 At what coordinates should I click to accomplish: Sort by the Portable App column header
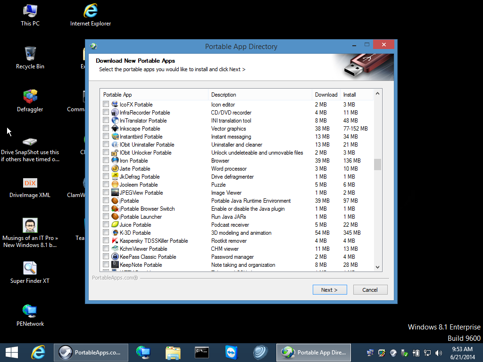coord(154,94)
